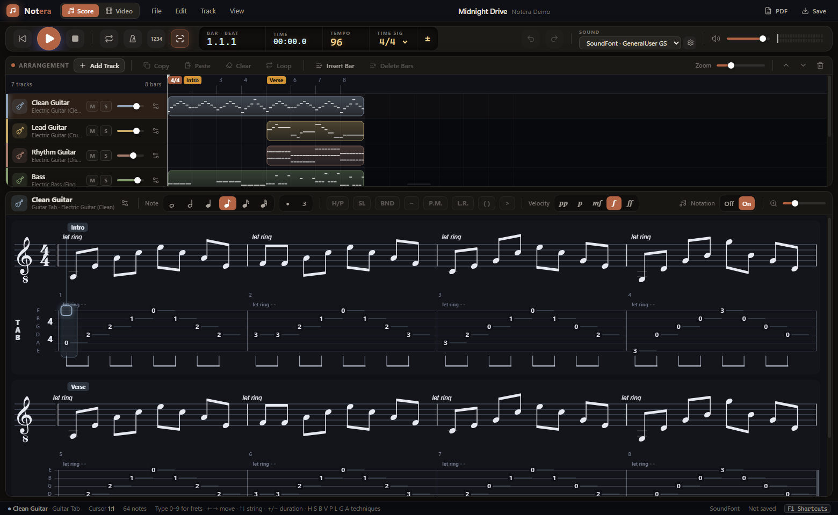
Task: Toggle the loop playback icon
Action: (x=109, y=39)
